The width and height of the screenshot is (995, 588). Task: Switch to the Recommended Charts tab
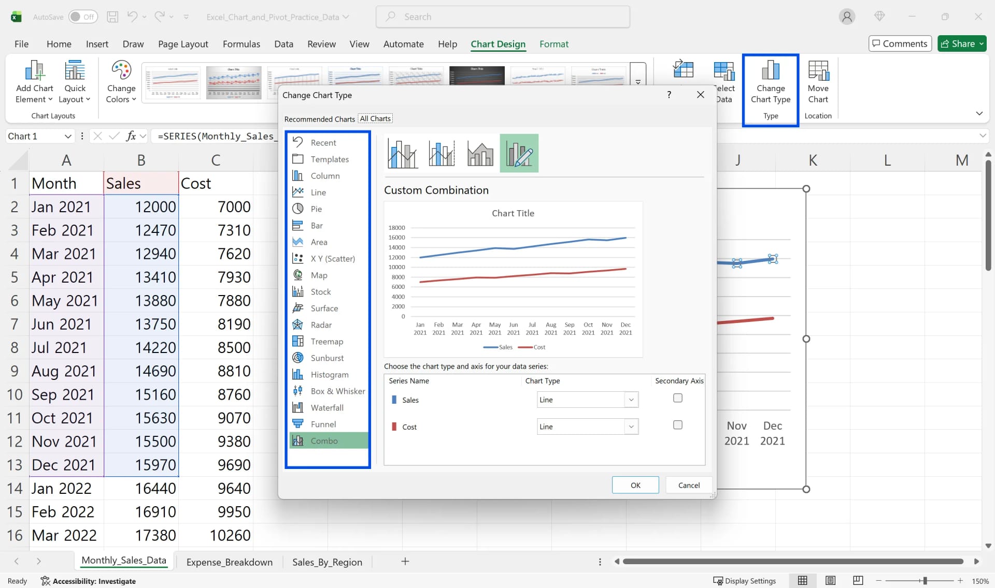click(319, 119)
